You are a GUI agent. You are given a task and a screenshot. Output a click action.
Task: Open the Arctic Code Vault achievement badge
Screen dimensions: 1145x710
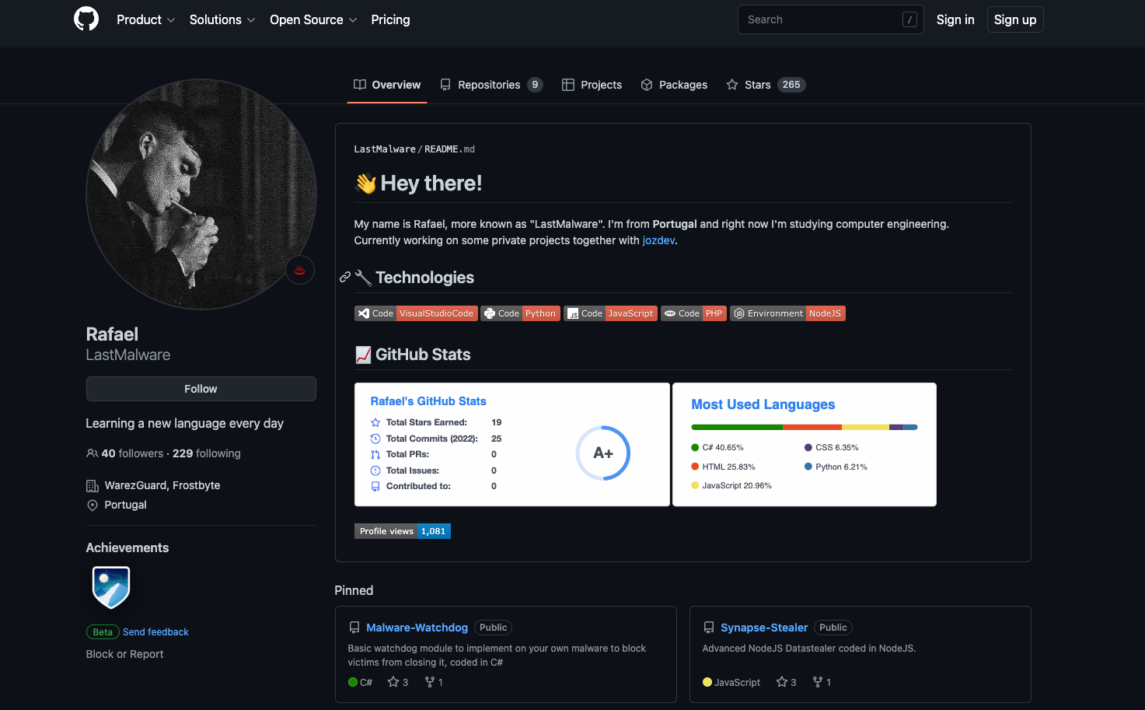[111, 587]
